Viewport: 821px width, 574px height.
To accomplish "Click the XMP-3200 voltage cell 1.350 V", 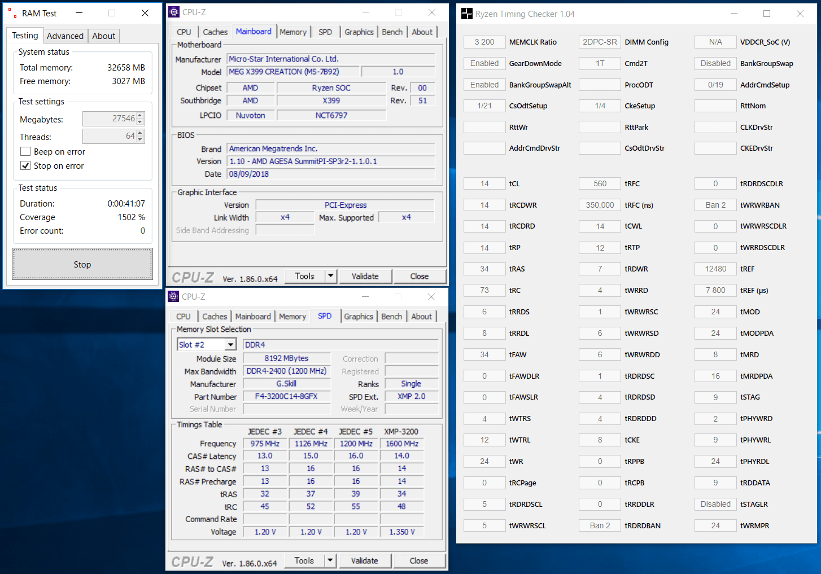I will (402, 532).
